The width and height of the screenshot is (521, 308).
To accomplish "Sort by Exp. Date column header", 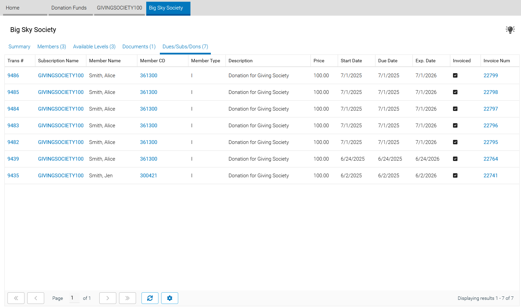I will [x=431, y=61].
